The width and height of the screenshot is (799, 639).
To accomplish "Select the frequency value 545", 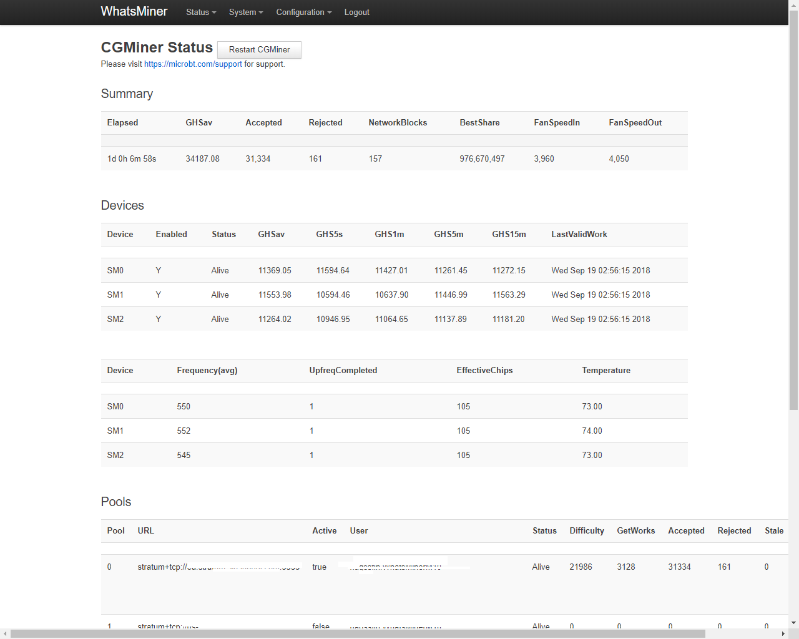I will coord(184,456).
